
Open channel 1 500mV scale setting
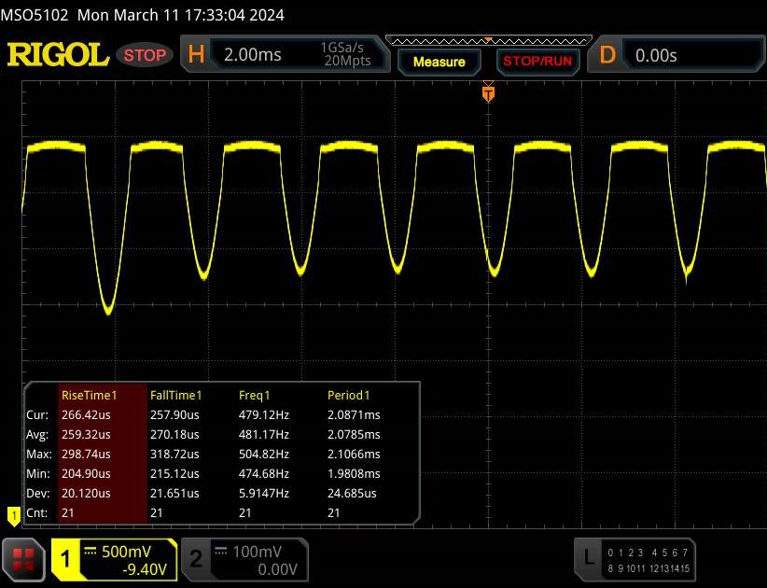tap(125, 552)
